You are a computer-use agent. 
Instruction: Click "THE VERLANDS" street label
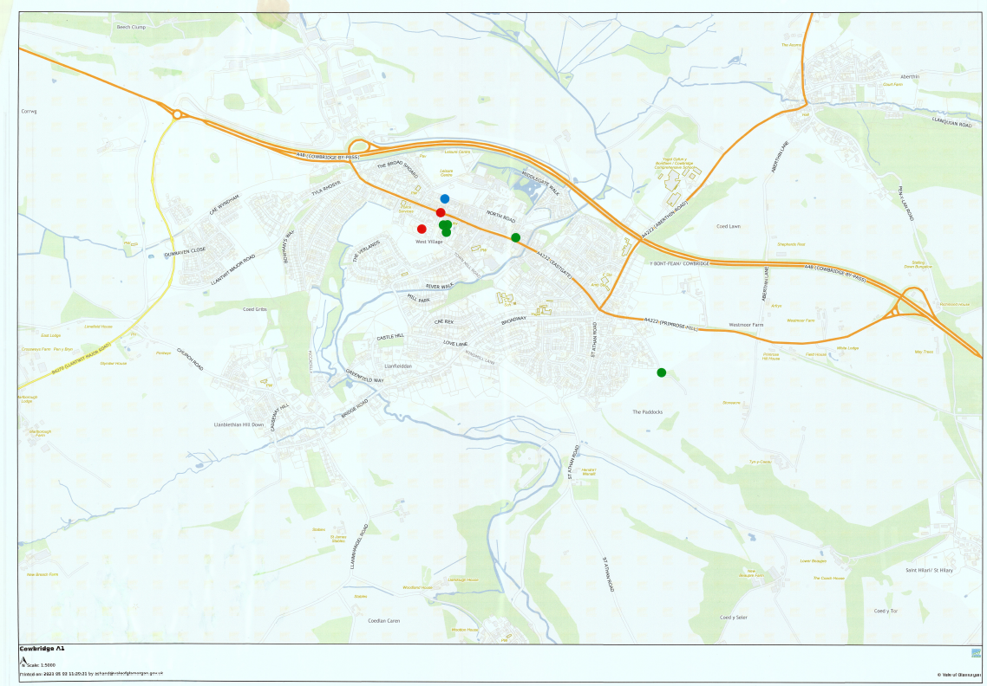[x=366, y=251]
